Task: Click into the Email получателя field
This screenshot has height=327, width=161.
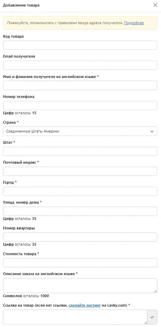Action: (80, 65)
